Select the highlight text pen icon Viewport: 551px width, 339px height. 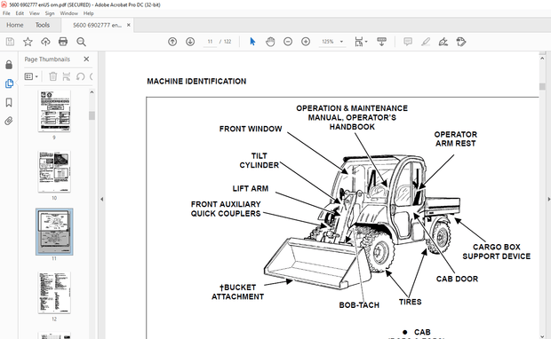click(x=426, y=42)
